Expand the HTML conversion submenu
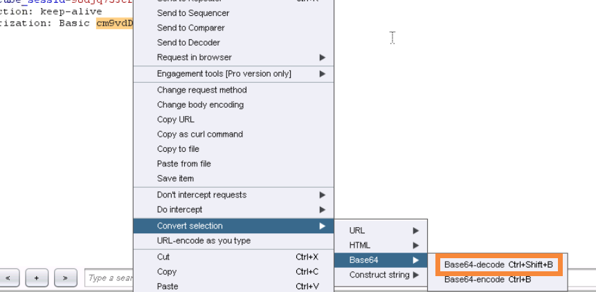This screenshot has width=596, height=292. coord(381,245)
